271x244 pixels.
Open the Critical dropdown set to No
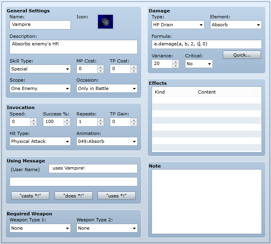199,64
